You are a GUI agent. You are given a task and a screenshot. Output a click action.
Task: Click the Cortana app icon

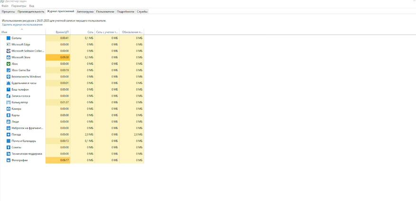point(8,38)
